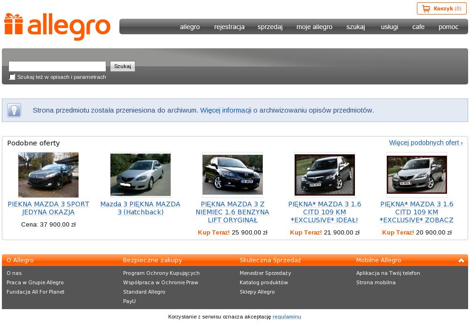Open thumbnail of Mazda Exclusive Ideał offer
Image resolution: width=470 pixels, height=326 pixels.
(325, 174)
